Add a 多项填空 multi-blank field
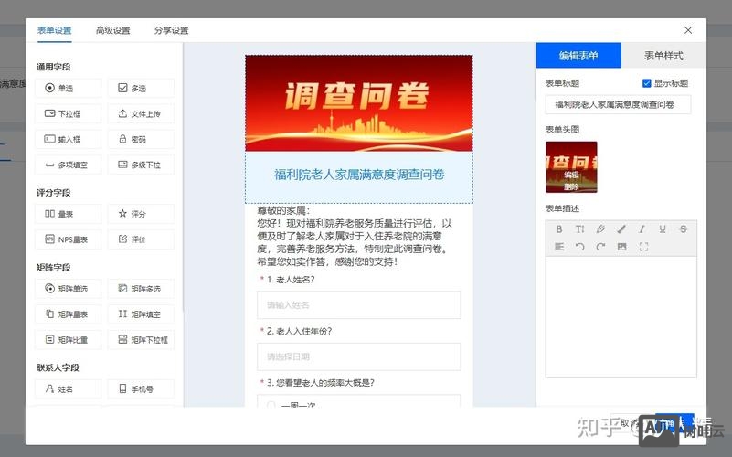732x457 pixels. coord(69,165)
